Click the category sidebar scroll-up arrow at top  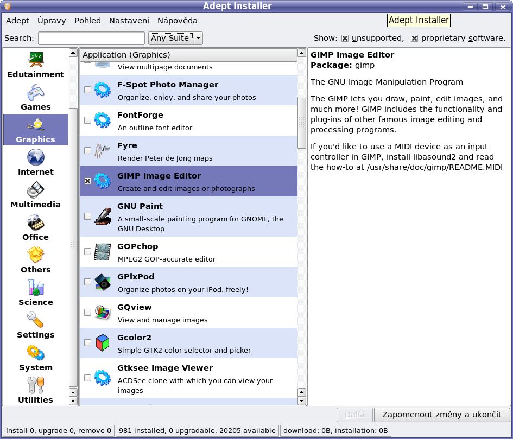(73, 53)
